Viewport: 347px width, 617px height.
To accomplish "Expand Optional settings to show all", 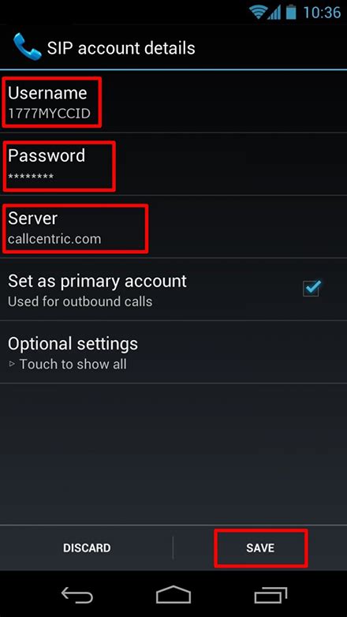I will 173,352.
